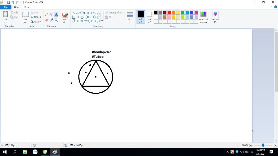Pick the Right arrow shape

(90, 17)
